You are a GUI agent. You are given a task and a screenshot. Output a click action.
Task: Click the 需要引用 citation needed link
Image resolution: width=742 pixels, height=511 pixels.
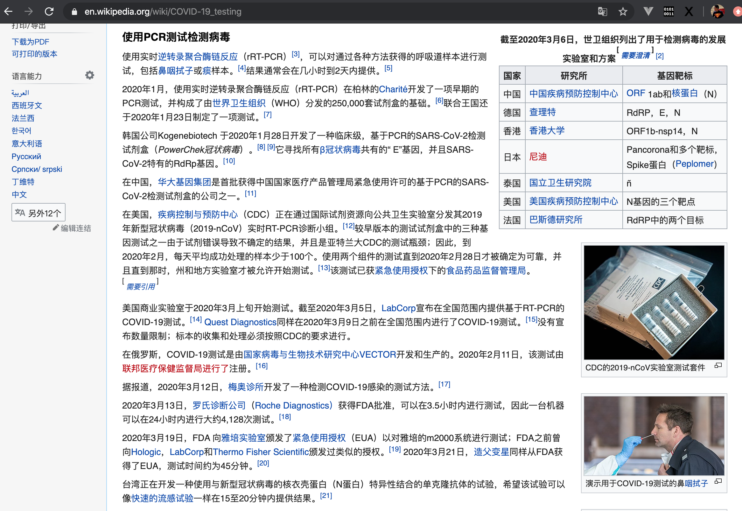141,287
